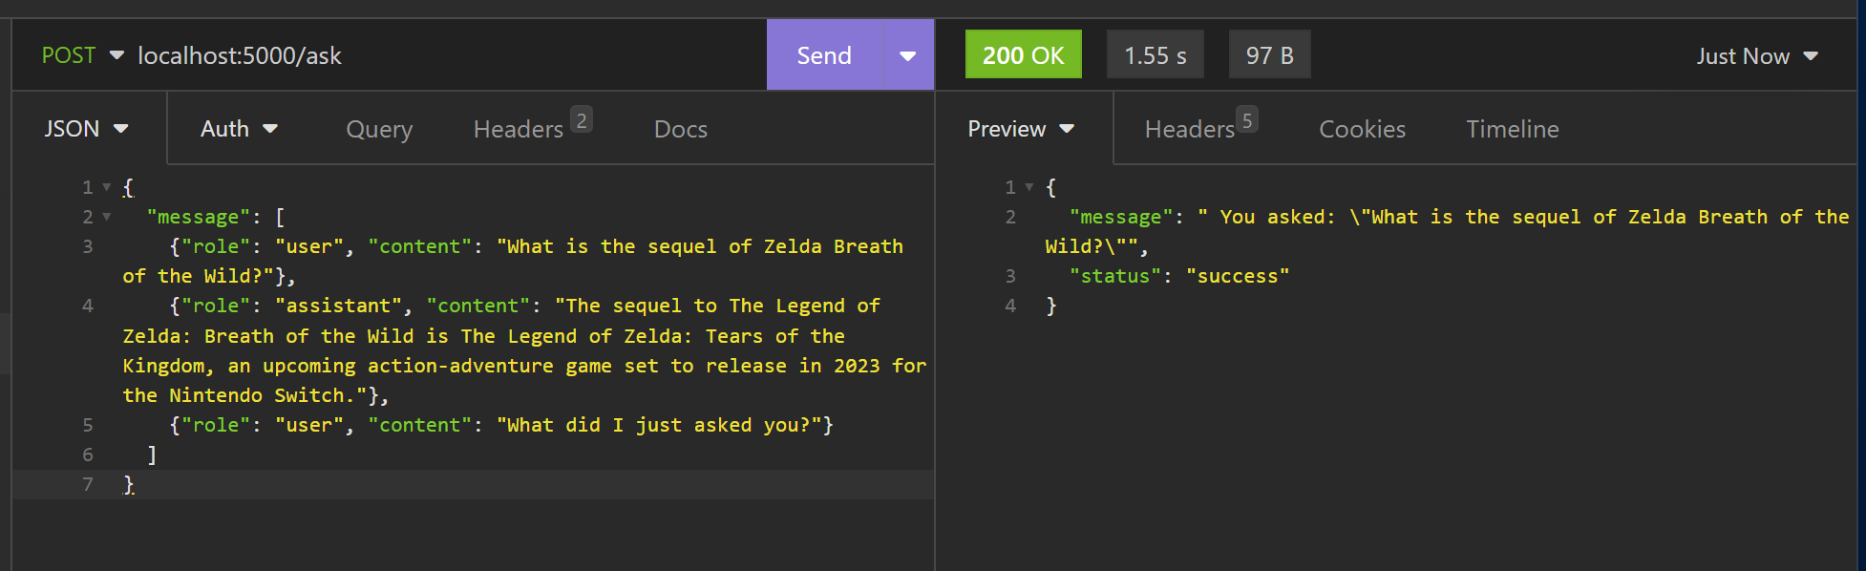Open the Just Now history dropdown

click(1757, 56)
